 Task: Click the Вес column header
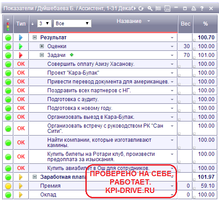(185, 24)
